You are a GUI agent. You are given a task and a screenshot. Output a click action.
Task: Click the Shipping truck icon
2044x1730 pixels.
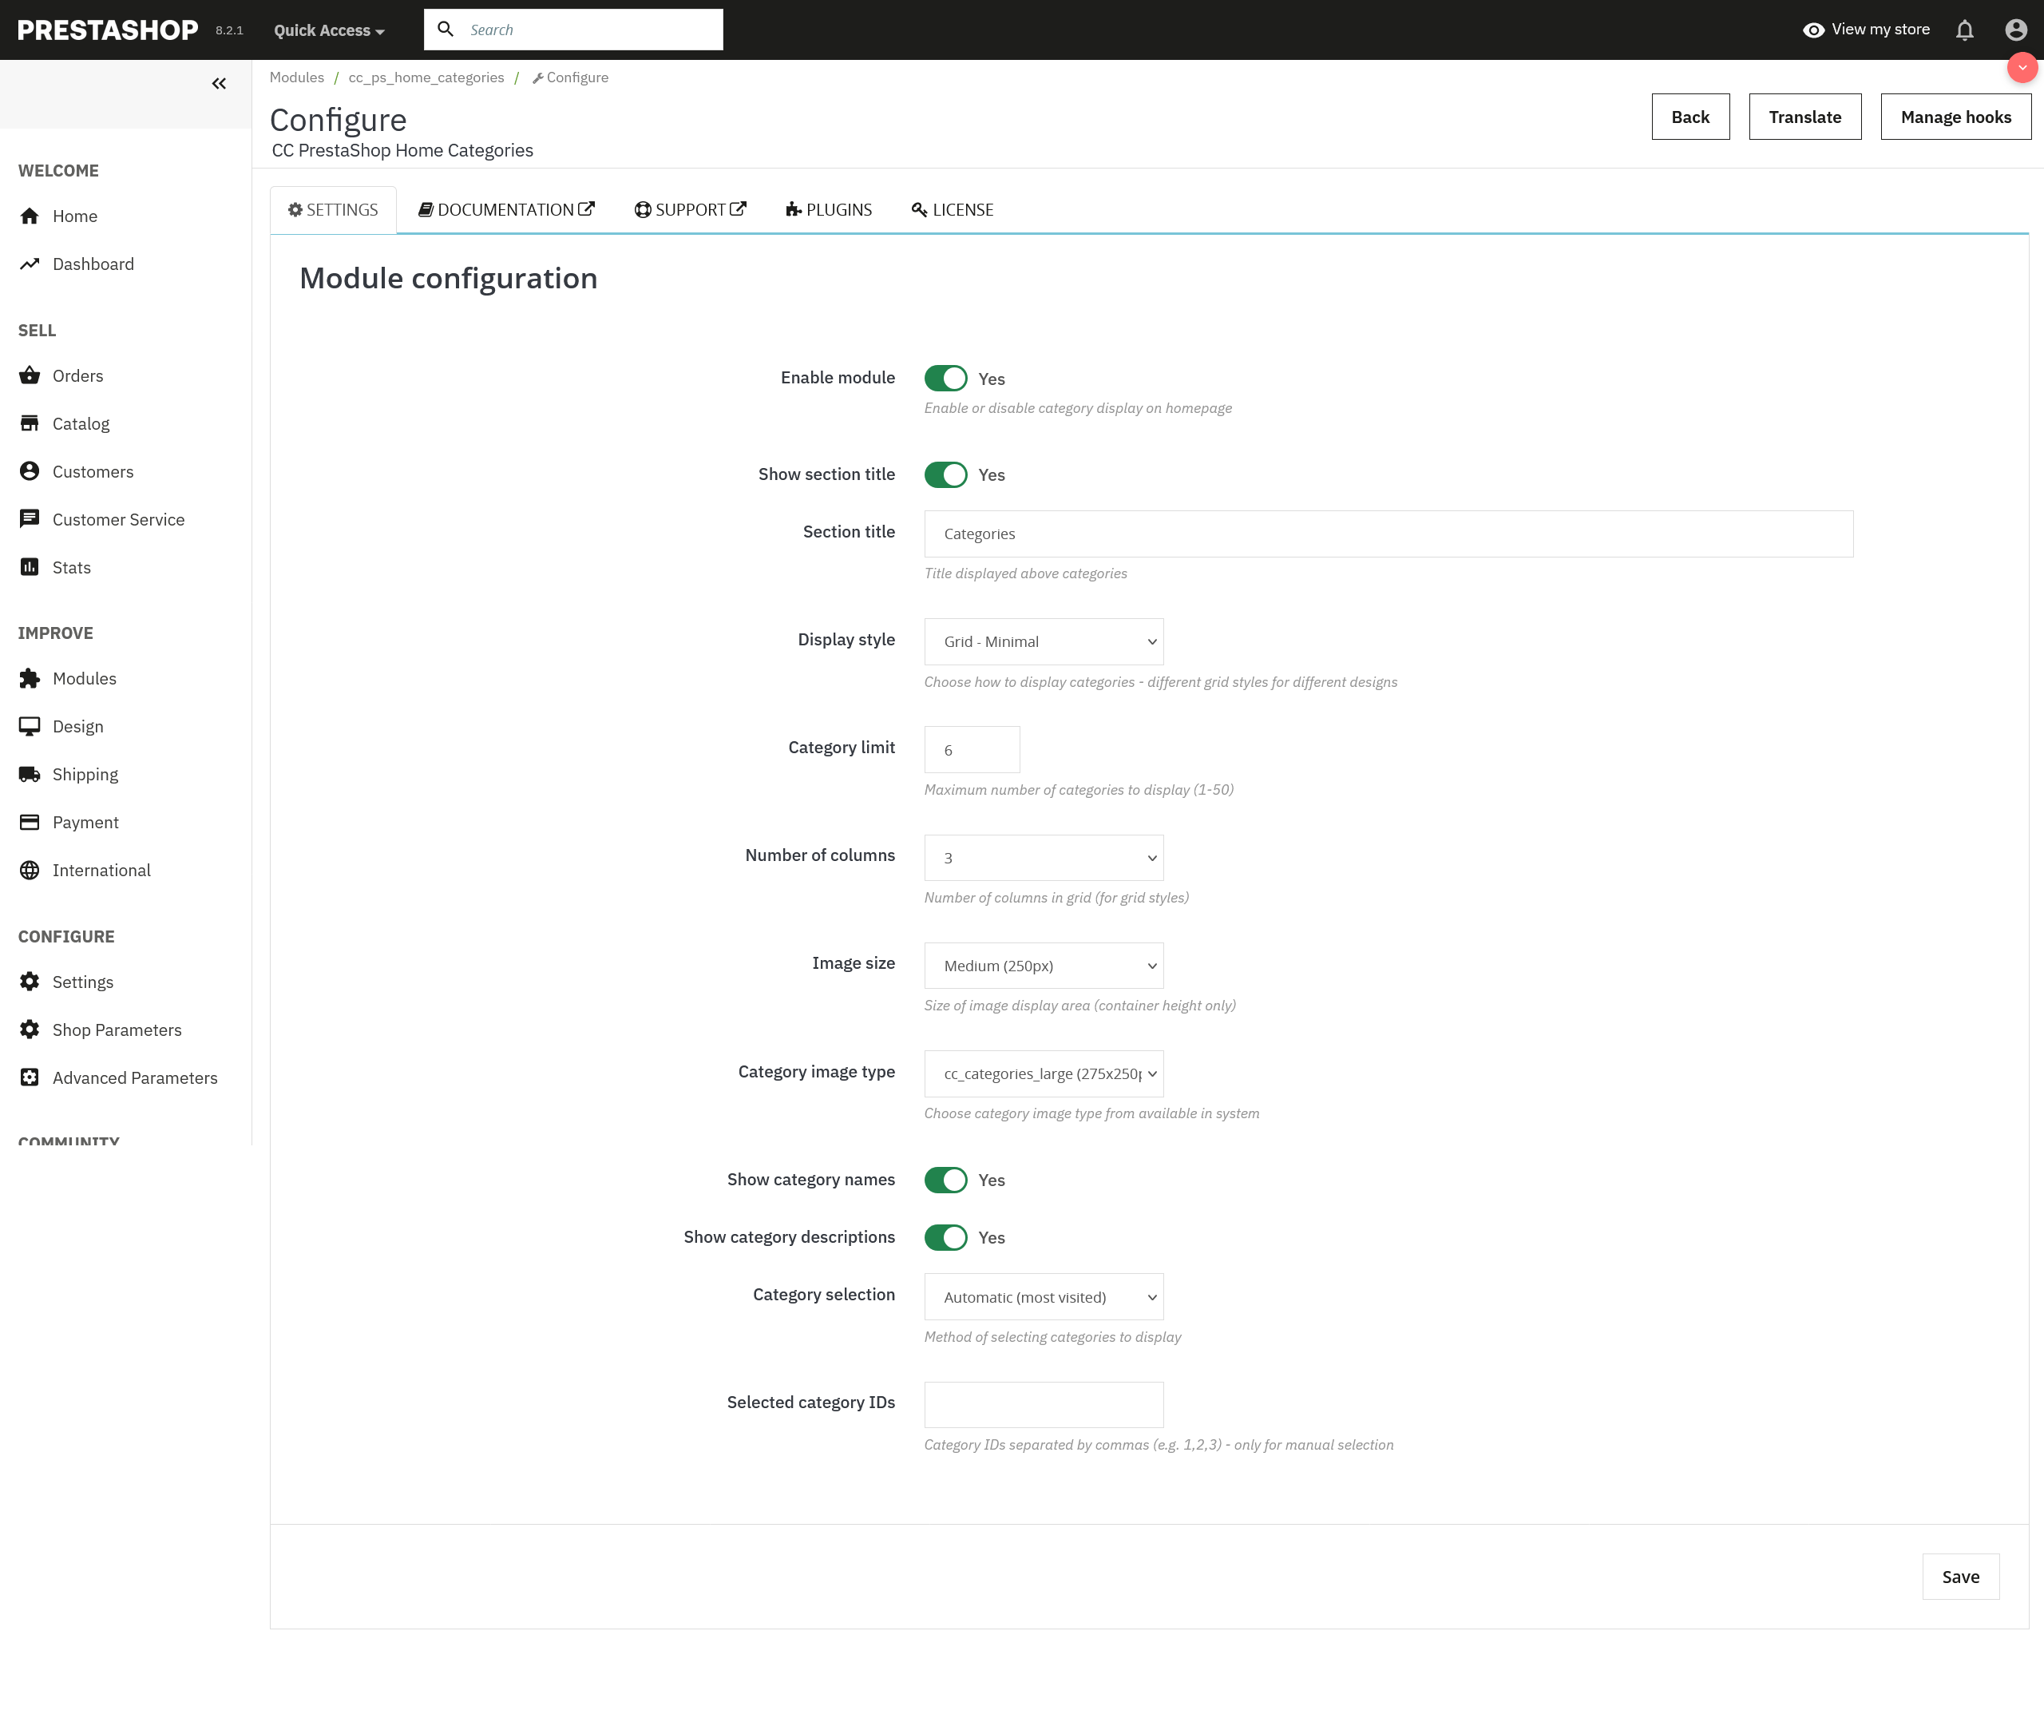click(x=30, y=774)
